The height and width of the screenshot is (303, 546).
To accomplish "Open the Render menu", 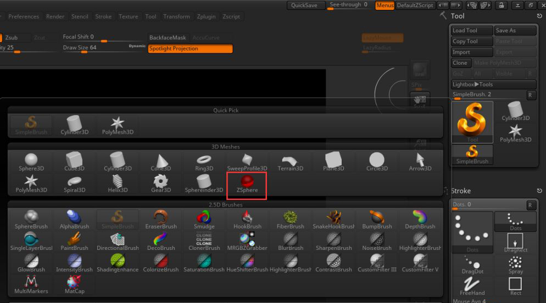I will click(55, 16).
